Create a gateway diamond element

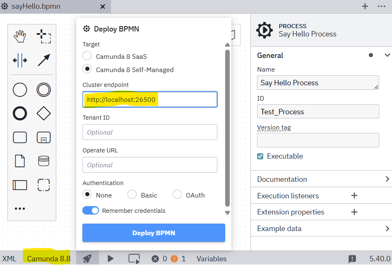coord(43,113)
